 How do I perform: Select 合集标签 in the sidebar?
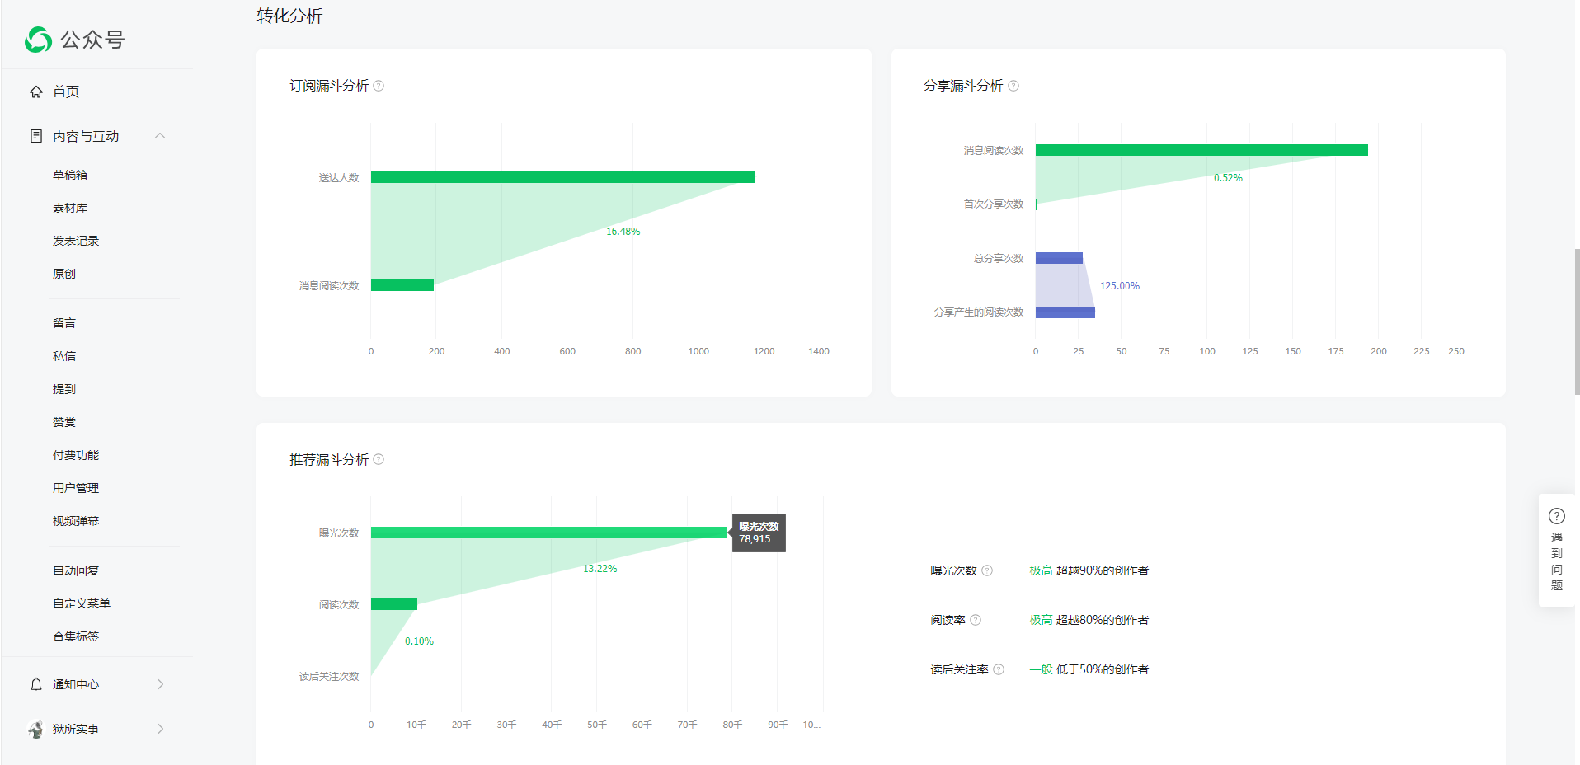76,636
